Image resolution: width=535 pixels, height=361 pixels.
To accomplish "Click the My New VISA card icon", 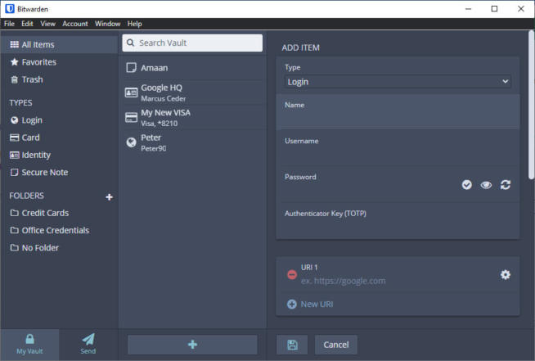I will point(132,118).
